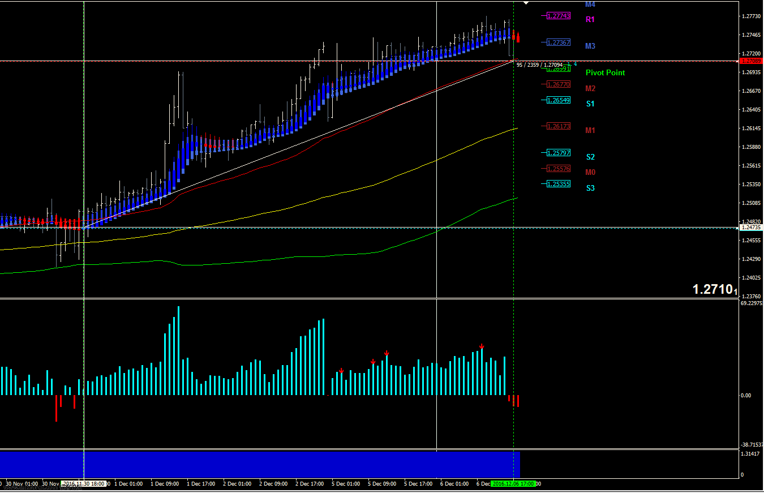Click the red 1.26770 price tag
Screen dimensions: 764x493
[558, 84]
